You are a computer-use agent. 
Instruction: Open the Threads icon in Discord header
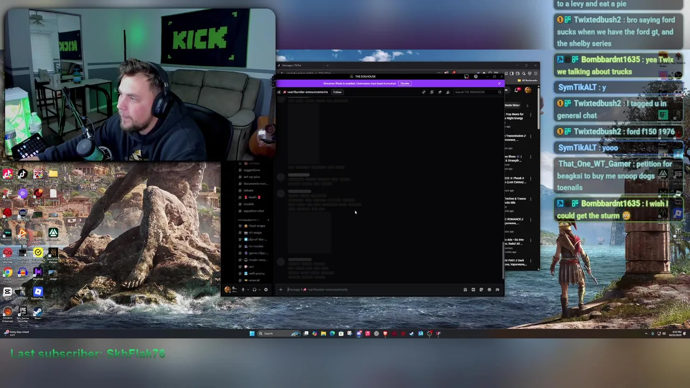coord(424,92)
